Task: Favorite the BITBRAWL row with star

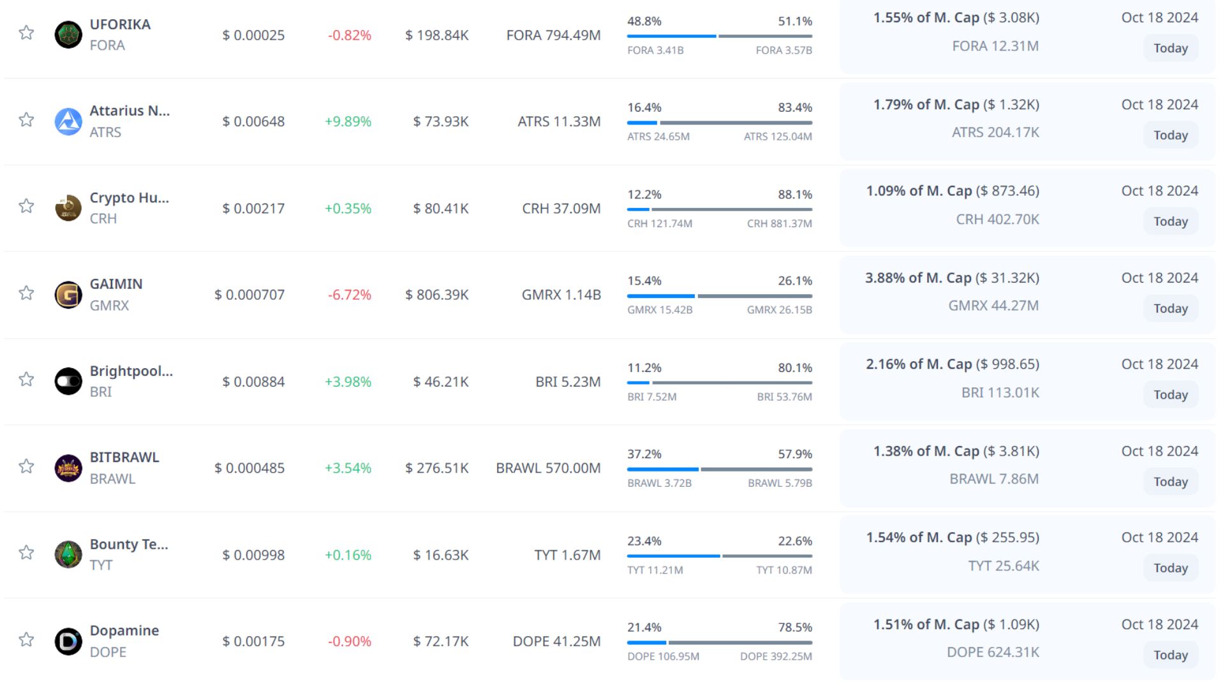Action: tap(26, 466)
